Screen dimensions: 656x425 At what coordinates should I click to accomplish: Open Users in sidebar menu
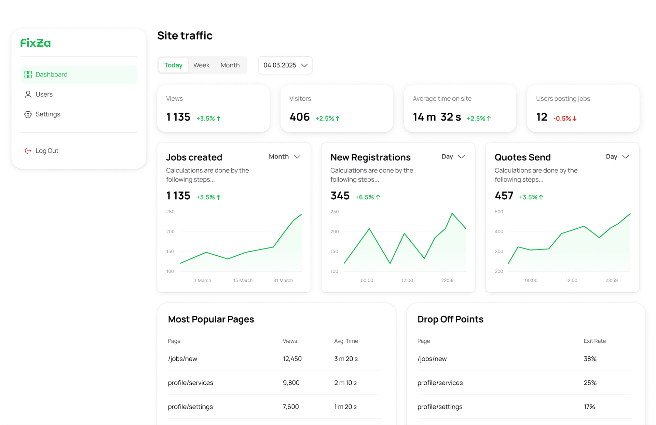pos(44,94)
